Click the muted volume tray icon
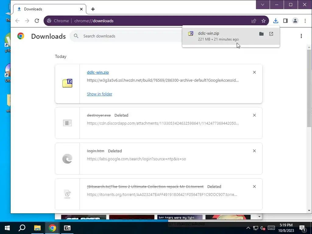 pos(263,228)
